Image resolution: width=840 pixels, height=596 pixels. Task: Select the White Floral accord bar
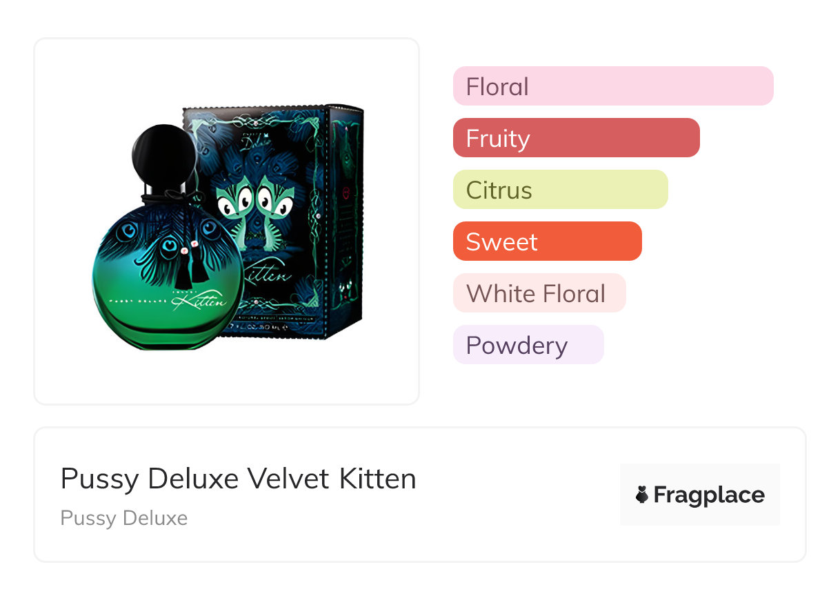(x=539, y=293)
